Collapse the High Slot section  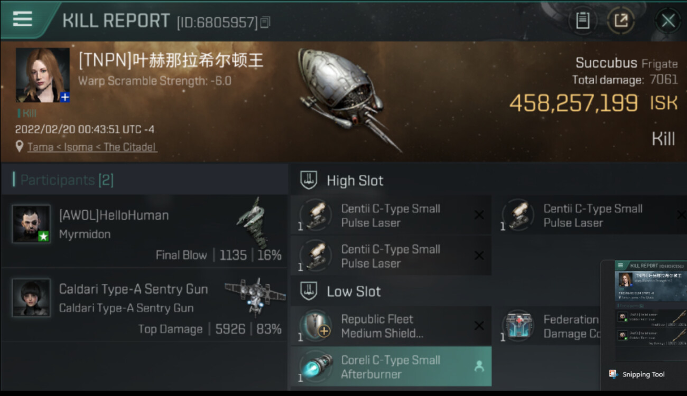[x=342, y=181]
